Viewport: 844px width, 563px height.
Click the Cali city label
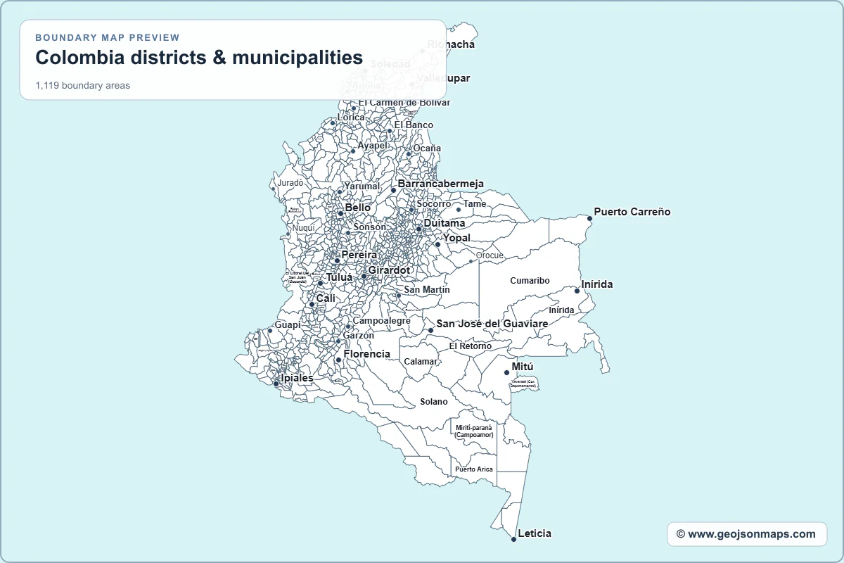(x=326, y=298)
